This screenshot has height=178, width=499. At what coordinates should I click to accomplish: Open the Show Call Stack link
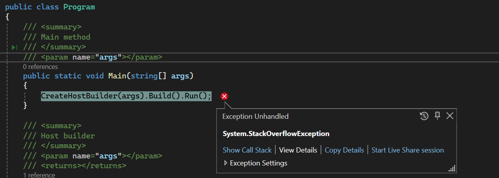point(247,150)
